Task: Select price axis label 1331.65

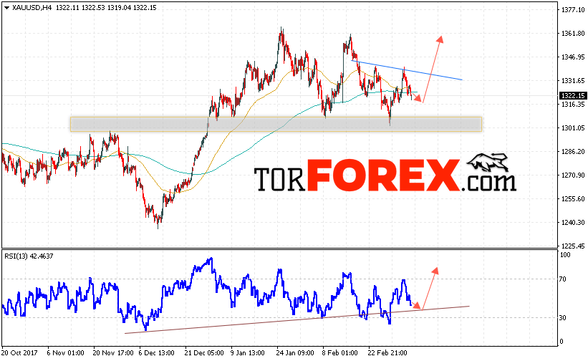Action: pos(573,81)
